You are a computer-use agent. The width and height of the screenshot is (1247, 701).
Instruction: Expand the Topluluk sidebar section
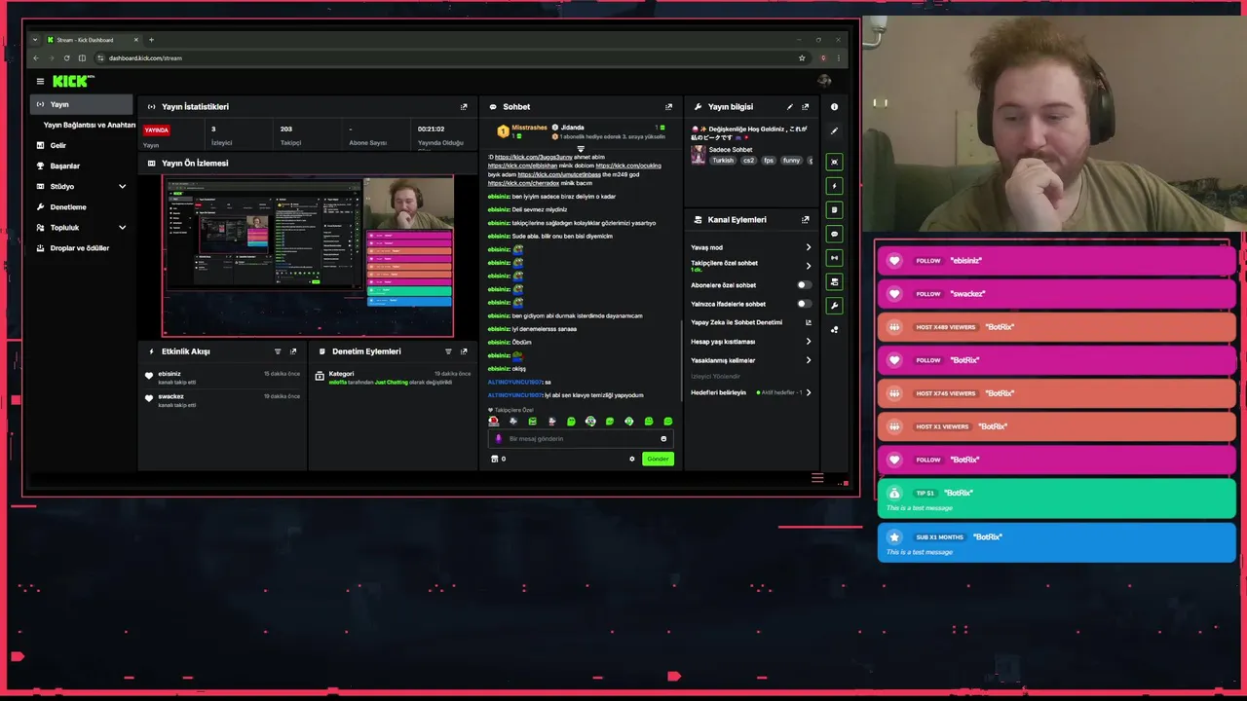point(123,228)
